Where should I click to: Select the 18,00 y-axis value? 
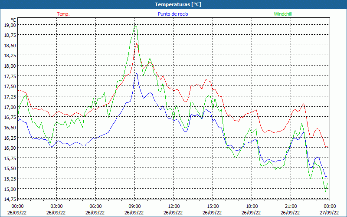pos(10,66)
